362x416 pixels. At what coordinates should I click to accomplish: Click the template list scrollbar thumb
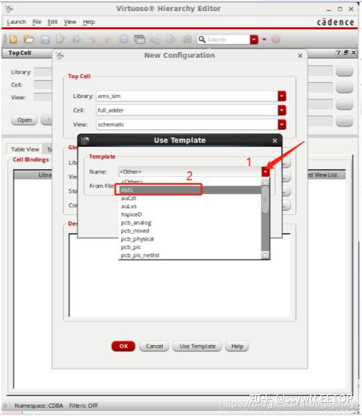pyautogui.click(x=265, y=200)
